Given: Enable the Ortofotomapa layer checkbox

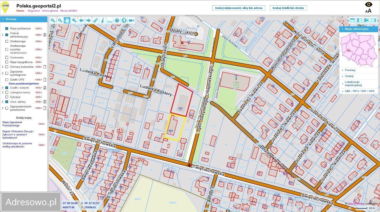Looking at the screenshot, I should point(7,41).
